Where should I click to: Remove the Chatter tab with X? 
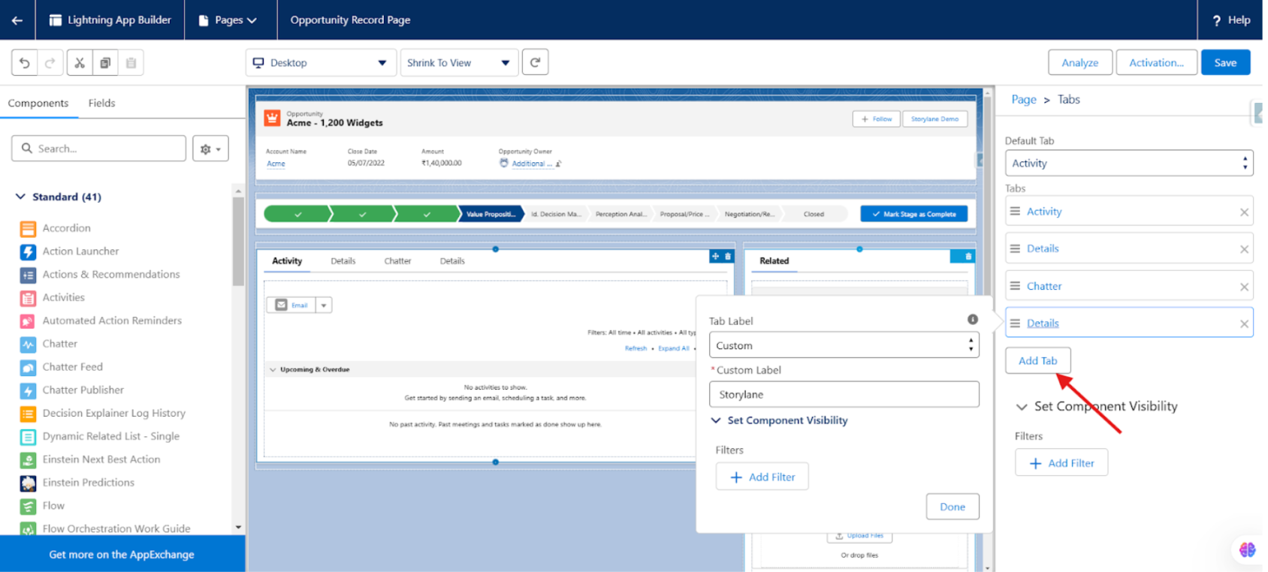tap(1244, 287)
